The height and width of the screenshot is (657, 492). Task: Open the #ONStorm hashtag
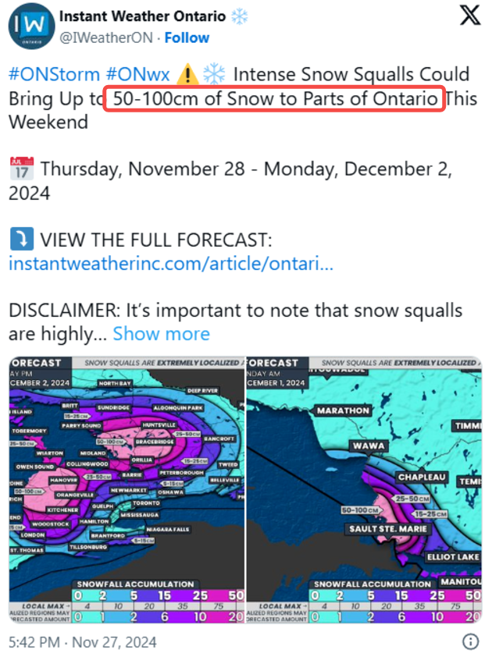tap(54, 75)
